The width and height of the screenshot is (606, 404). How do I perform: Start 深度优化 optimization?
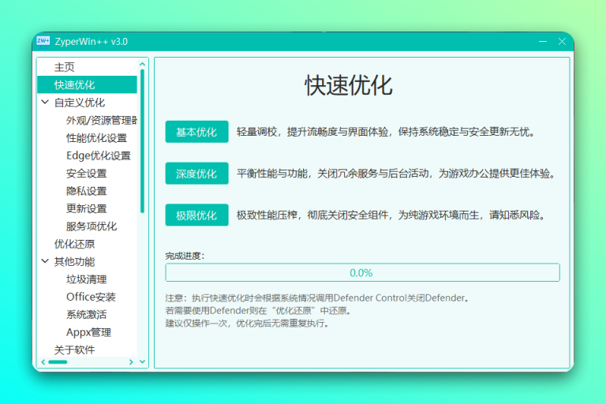[x=196, y=174]
